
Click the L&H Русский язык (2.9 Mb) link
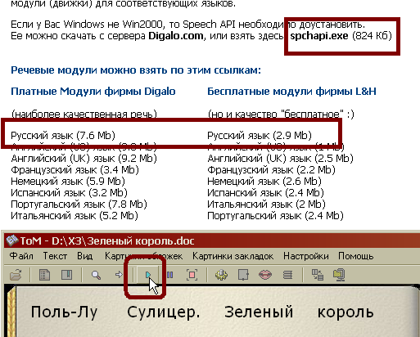(x=260, y=135)
